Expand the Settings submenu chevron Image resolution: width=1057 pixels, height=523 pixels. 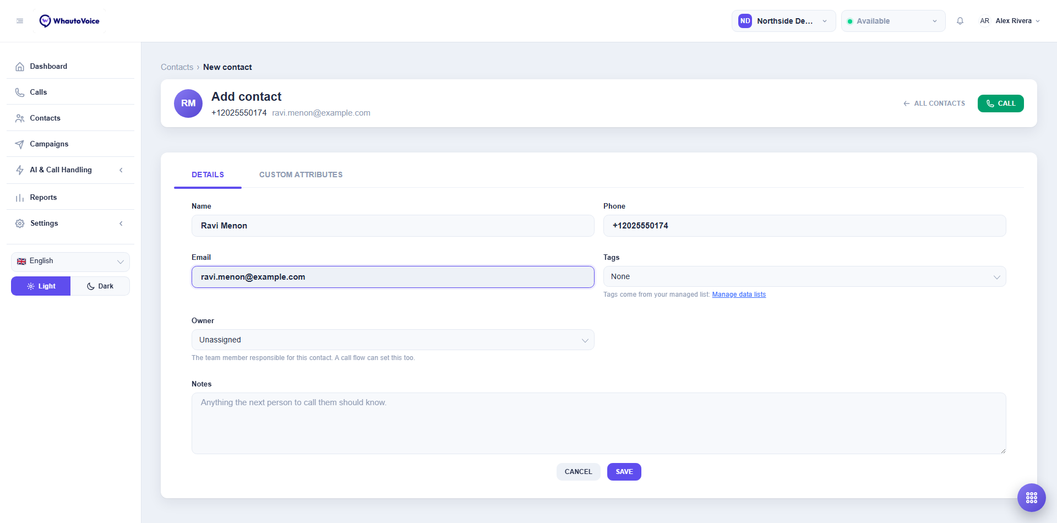[x=121, y=224]
